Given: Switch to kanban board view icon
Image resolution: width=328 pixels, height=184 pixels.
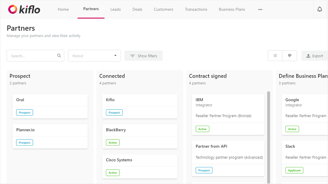Looking at the screenshot, I should tap(290, 56).
